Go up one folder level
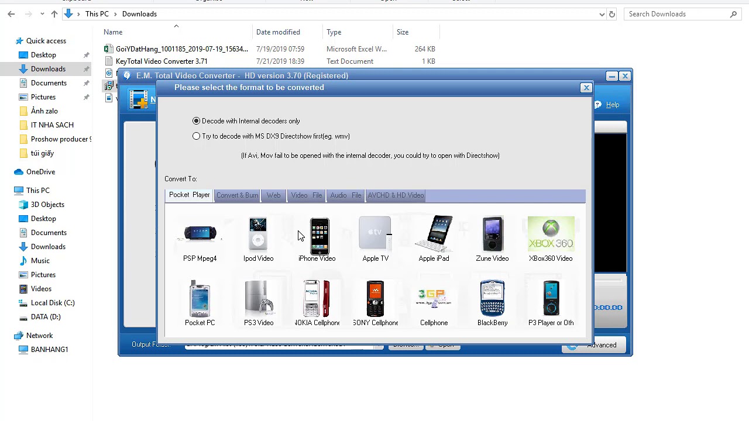Image resolution: width=749 pixels, height=421 pixels. click(x=54, y=14)
